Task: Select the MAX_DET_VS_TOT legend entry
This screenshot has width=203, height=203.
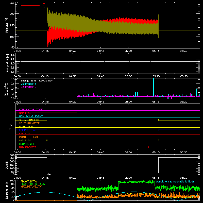Action: 31,187
